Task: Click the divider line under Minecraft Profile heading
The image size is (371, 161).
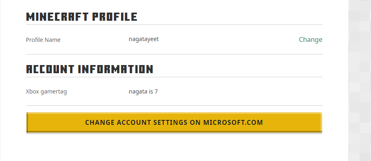Action: (x=174, y=24)
